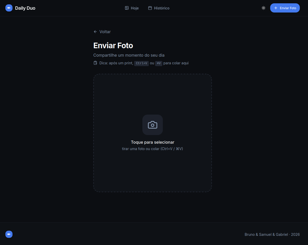Click the Daily Duo logo icon in header
Image resolution: width=308 pixels, height=245 pixels.
[9, 8]
